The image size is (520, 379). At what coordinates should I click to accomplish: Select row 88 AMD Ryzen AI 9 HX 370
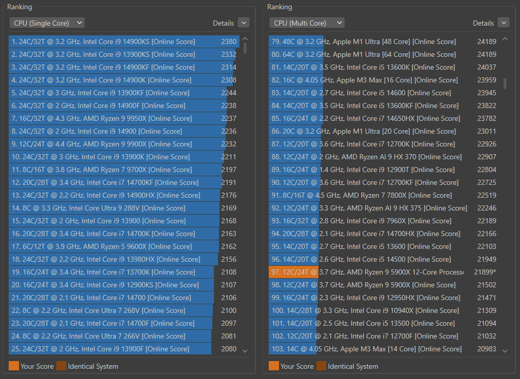[x=384, y=157]
